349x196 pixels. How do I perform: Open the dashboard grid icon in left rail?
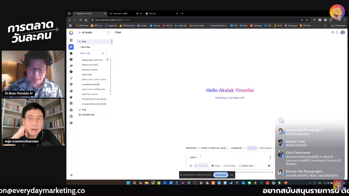tap(71, 40)
